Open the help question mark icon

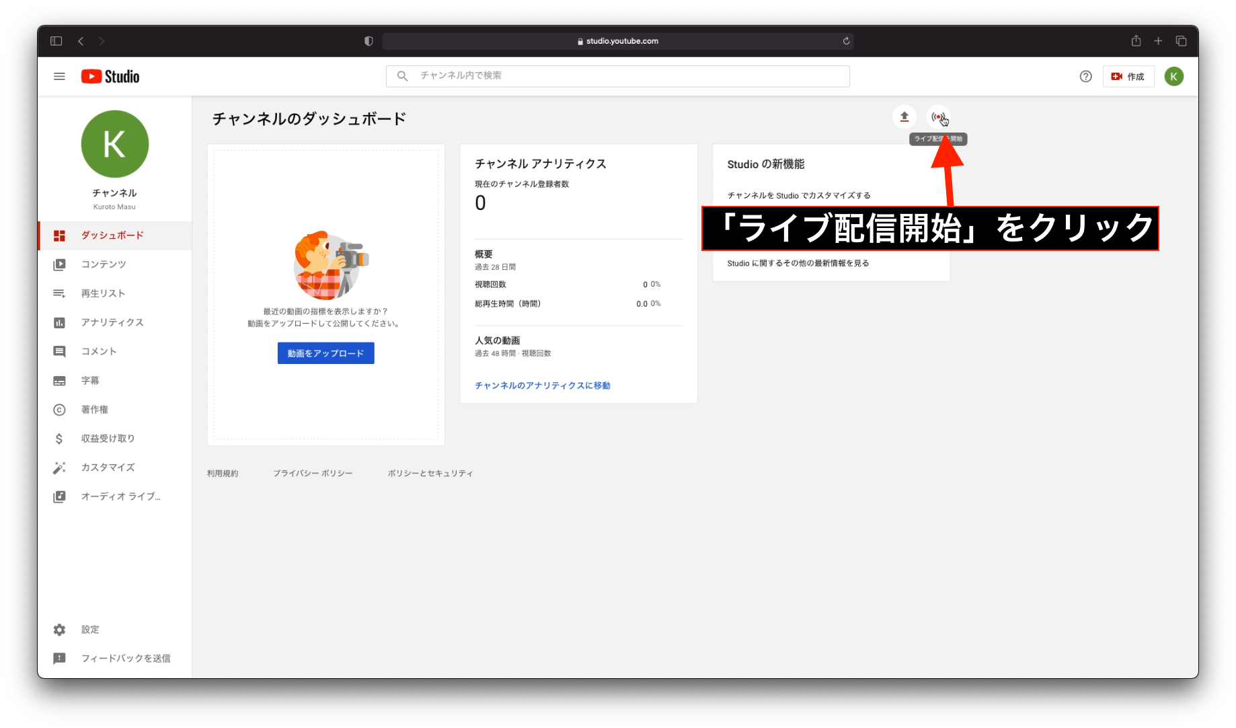[x=1085, y=77]
